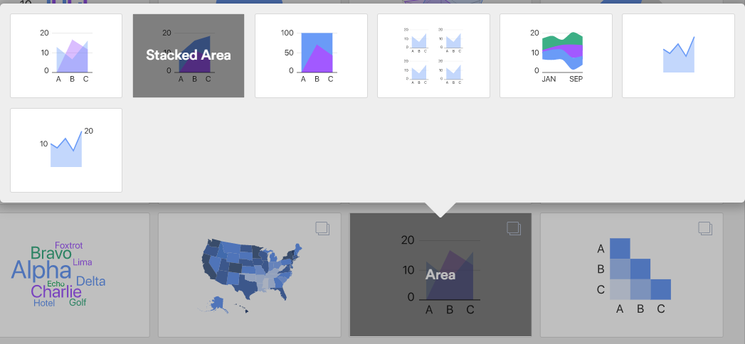Choose the streamgraph thumbnail with JAN SEP axis

click(x=556, y=55)
